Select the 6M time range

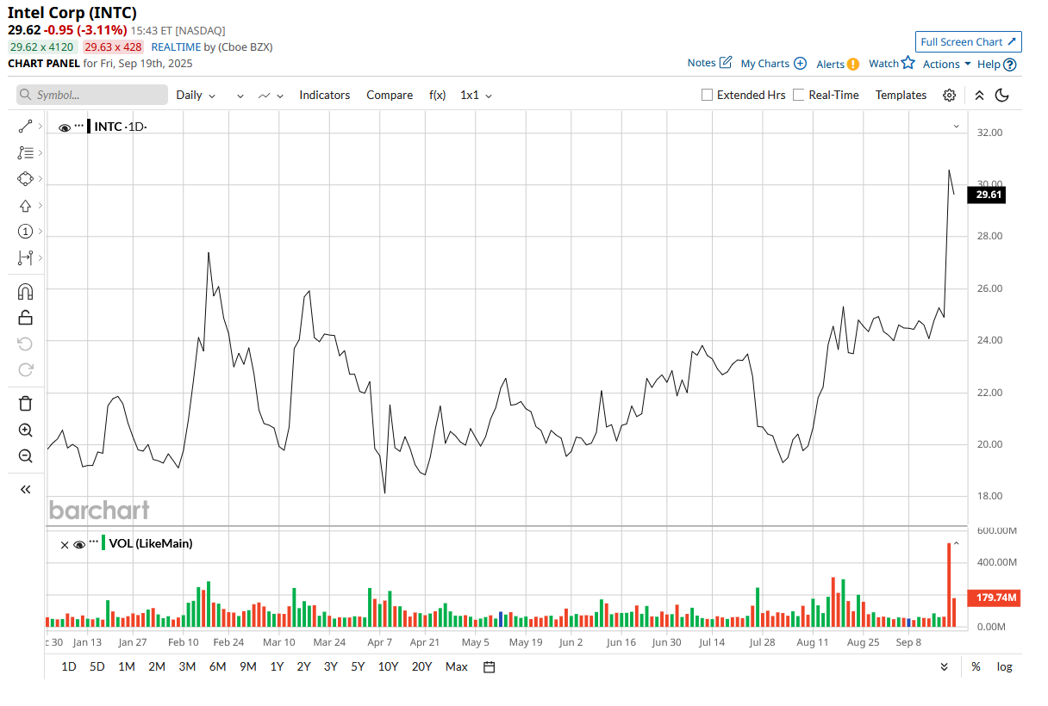pos(217,666)
